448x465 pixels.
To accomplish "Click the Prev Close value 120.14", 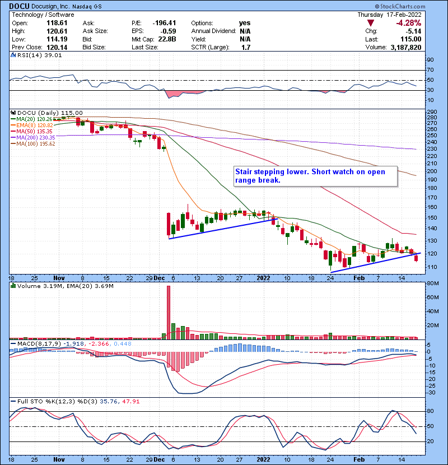I will point(57,48).
